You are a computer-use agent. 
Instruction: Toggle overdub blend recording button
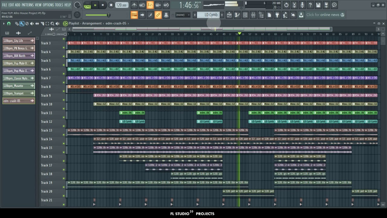point(158,5)
